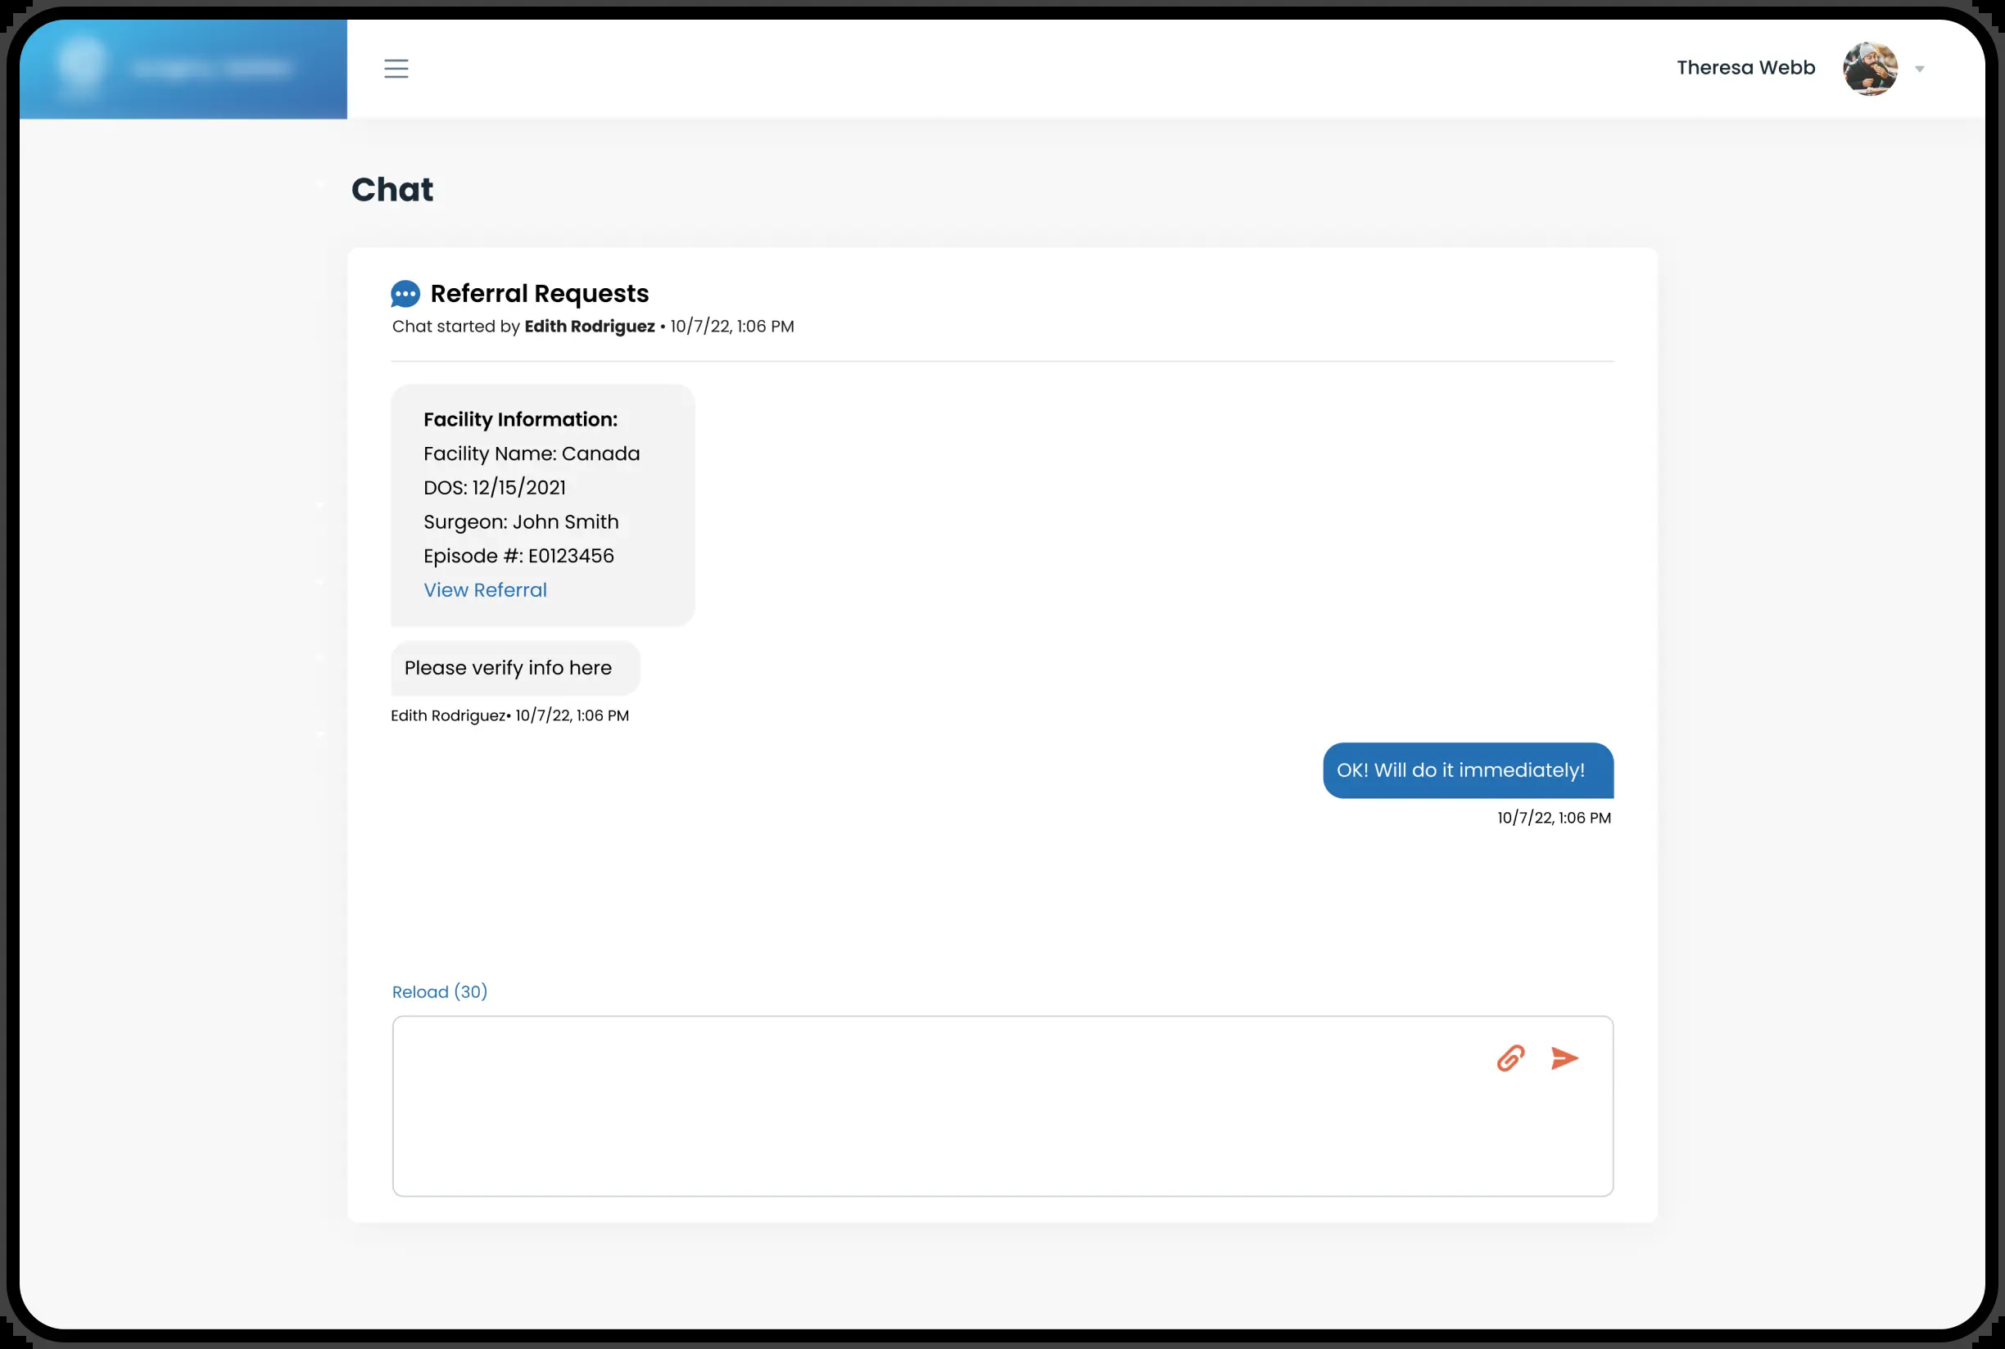Open the View Referral link
This screenshot has height=1349, width=2005.
[485, 590]
